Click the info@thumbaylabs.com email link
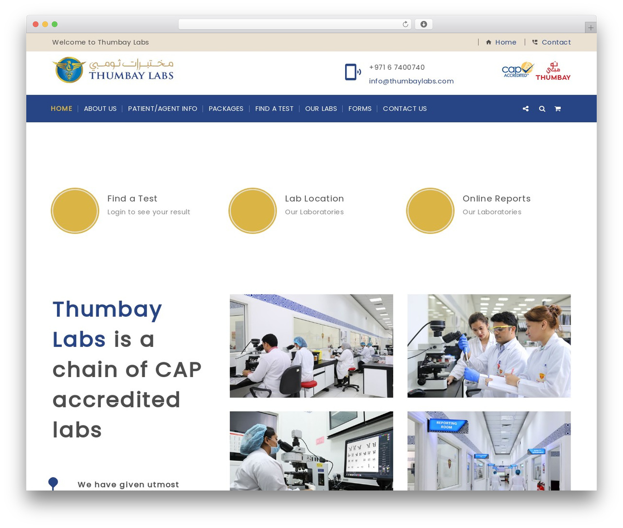The height and width of the screenshot is (528, 623). [411, 81]
